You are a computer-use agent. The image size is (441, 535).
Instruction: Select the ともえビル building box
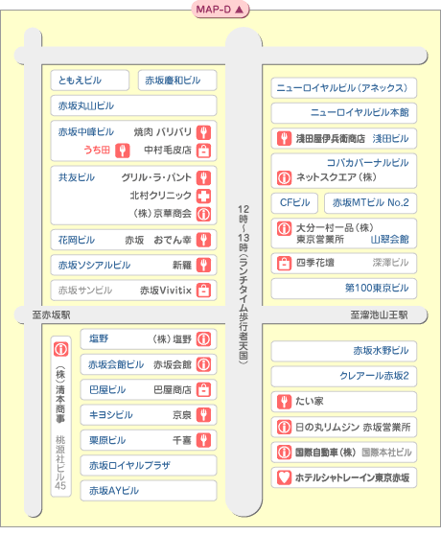point(90,81)
